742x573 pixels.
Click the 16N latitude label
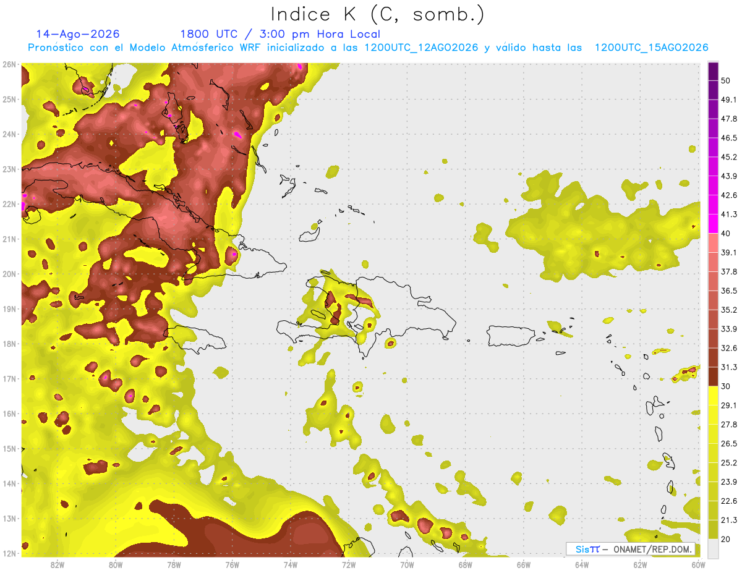(9, 414)
